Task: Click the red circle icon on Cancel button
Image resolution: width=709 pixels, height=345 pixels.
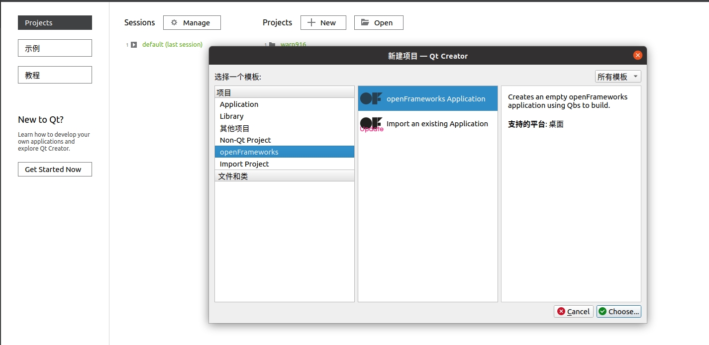Action: coord(562,311)
